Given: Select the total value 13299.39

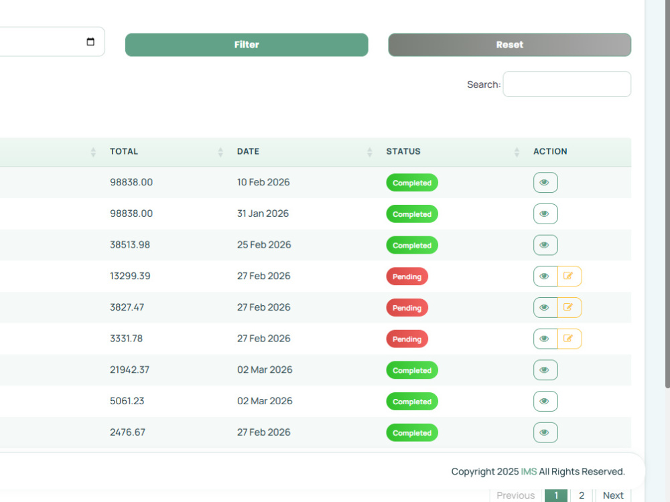Looking at the screenshot, I should point(130,276).
